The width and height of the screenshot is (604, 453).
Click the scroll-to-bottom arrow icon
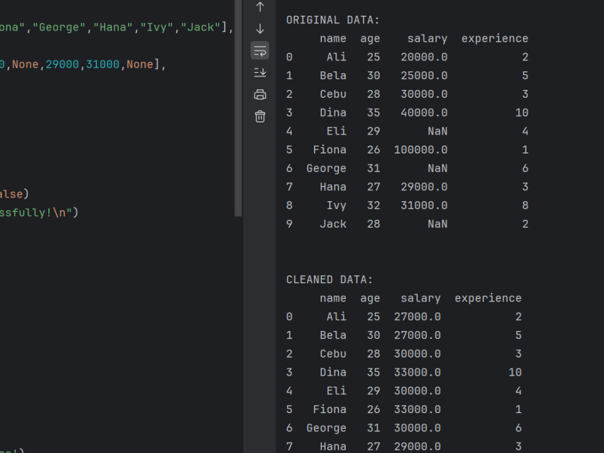pyautogui.click(x=260, y=28)
